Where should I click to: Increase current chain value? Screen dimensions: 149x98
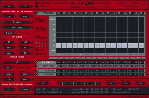49,83
